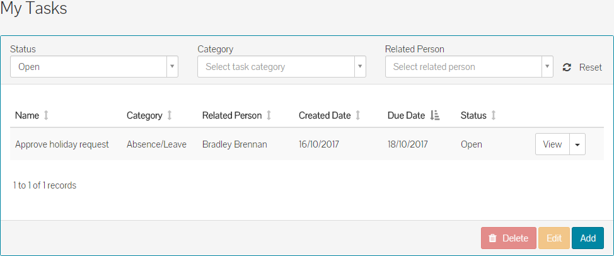Click sort icon beside Category header
614x256 pixels.
(170, 115)
